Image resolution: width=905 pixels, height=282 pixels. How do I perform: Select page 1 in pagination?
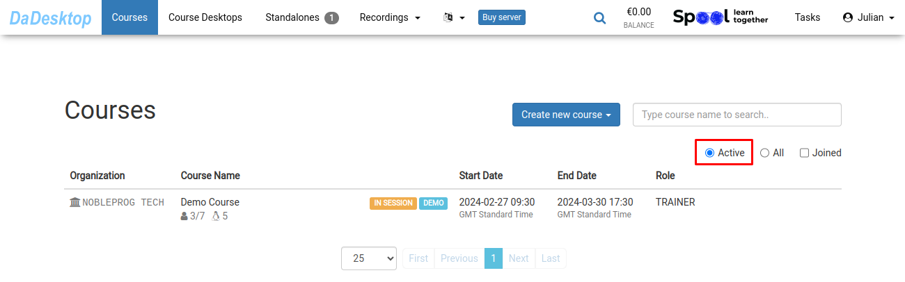493,258
